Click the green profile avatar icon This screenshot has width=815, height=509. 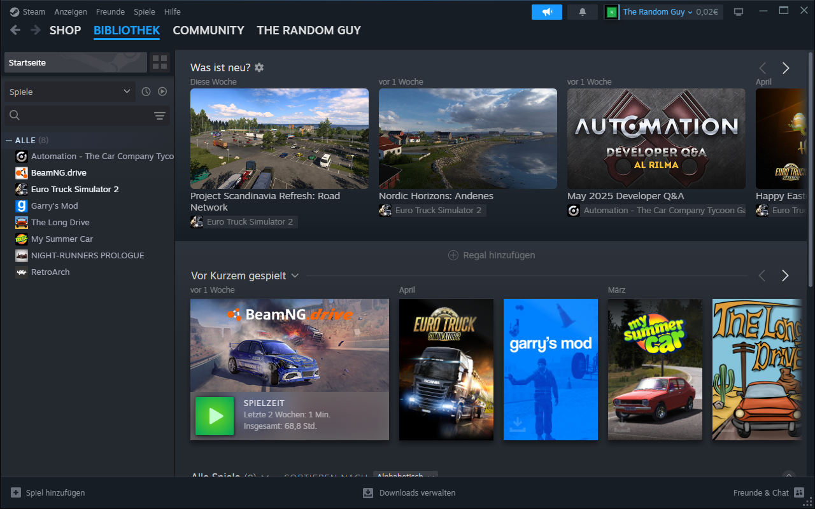(x=612, y=12)
